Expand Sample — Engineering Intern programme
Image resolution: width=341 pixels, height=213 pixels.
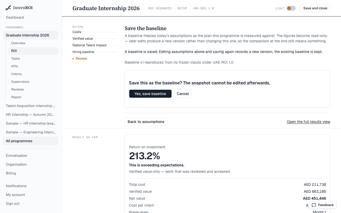point(31,132)
